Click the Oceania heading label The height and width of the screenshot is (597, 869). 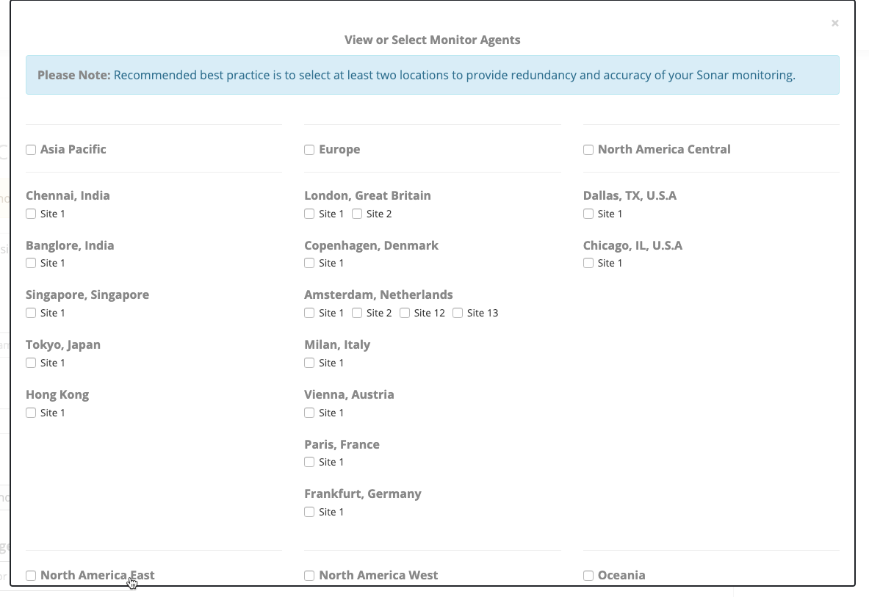[x=621, y=576]
